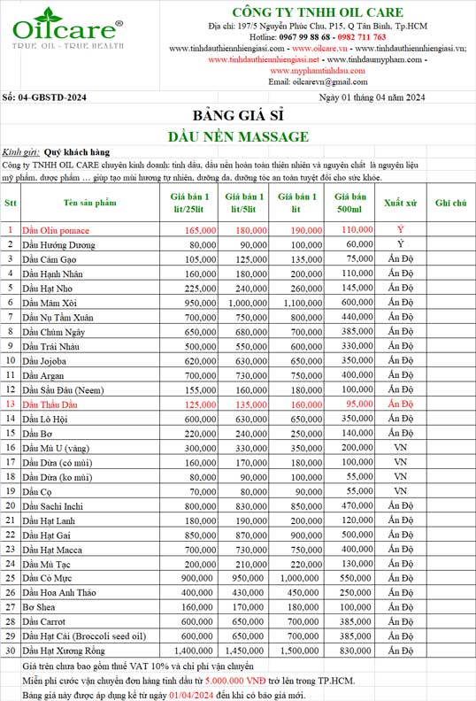
Task: Select product Dầu Dừa (có mùi)
Action: point(58,463)
